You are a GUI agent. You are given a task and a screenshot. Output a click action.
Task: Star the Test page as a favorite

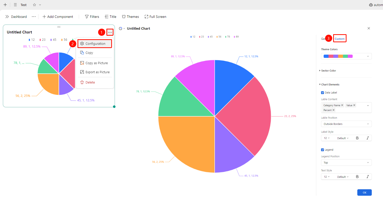34,5
